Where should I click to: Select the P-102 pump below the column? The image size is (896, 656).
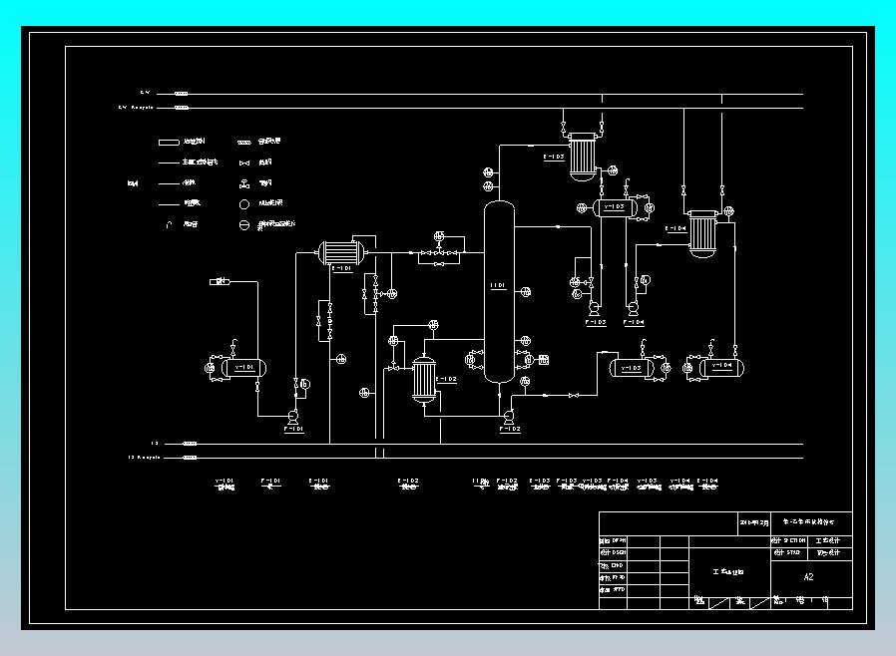pyautogui.click(x=509, y=415)
